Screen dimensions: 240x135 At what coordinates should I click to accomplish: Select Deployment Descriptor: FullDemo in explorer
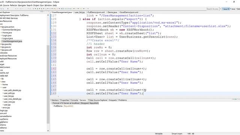(x=14, y=15)
